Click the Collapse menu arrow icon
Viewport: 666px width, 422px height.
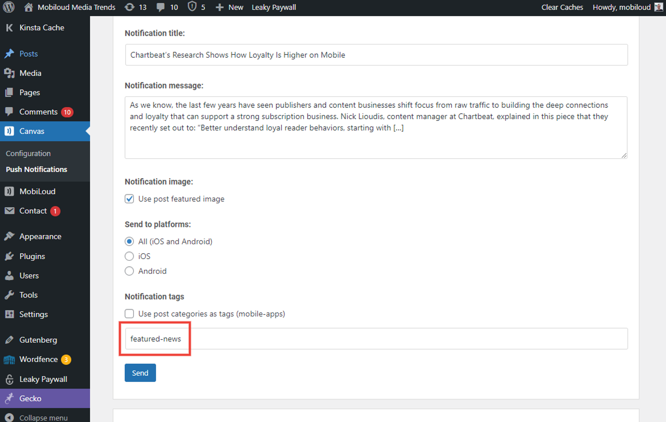(9, 418)
